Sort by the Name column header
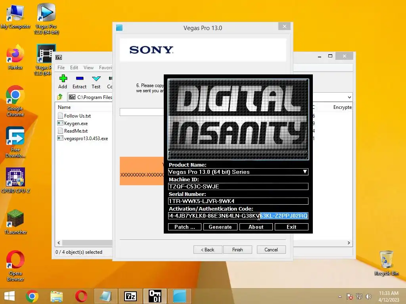Screen dimensions: 406x304 pyautogui.click(x=64, y=107)
